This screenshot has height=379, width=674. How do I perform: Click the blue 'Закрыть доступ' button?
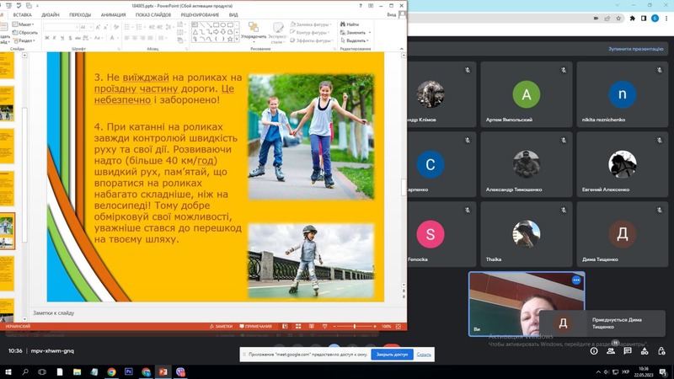point(392,355)
